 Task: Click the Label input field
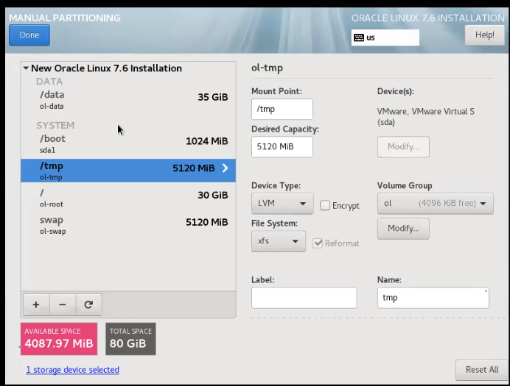304,298
